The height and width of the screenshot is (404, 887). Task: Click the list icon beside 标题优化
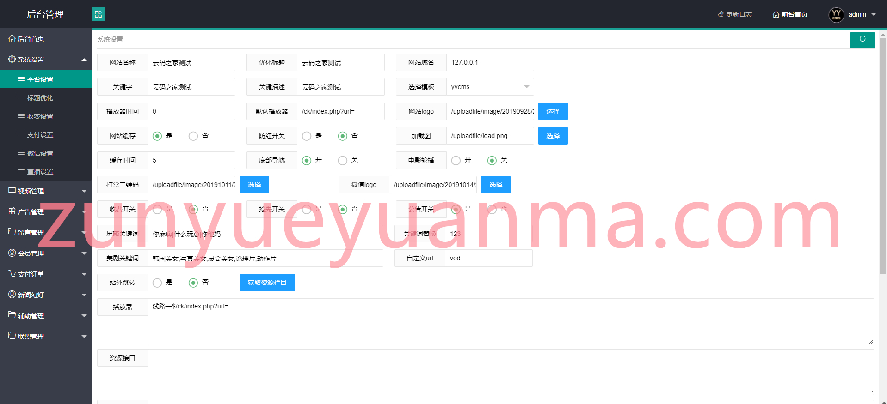click(x=21, y=98)
